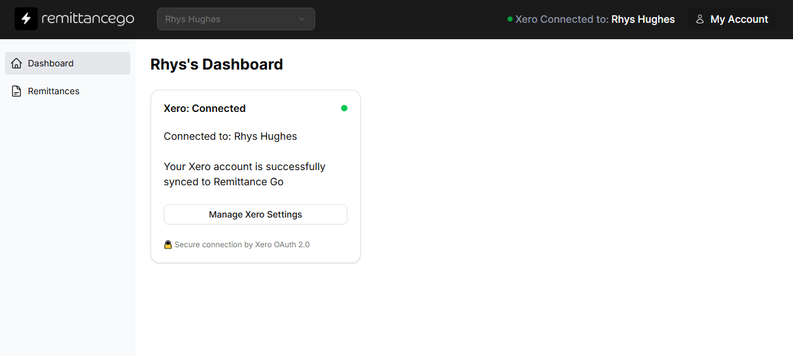This screenshot has height=356, width=793.
Task: Click the lightning bolt logo icon
Action: tap(26, 19)
